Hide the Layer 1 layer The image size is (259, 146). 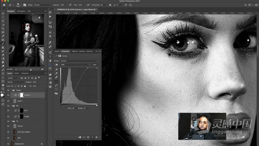(x=8, y=101)
